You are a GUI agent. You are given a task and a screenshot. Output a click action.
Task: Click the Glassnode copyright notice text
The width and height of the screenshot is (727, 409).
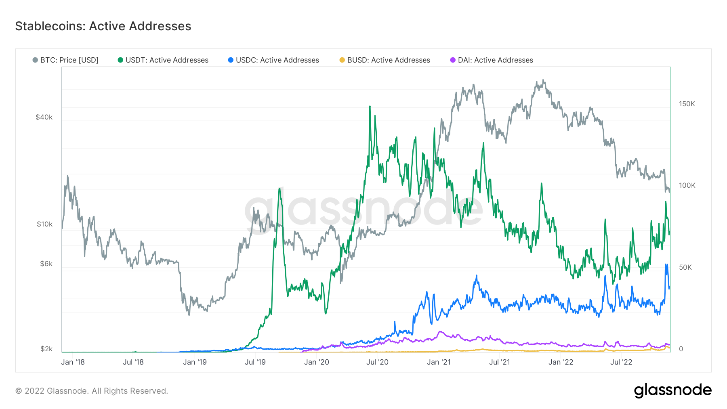tap(92, 391)
